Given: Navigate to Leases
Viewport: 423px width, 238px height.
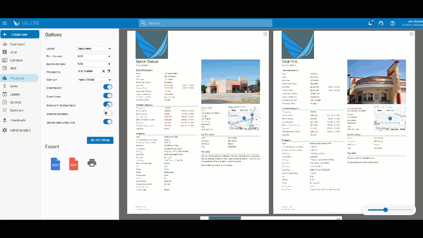Looking at the screenshot, I should (15, 94).
